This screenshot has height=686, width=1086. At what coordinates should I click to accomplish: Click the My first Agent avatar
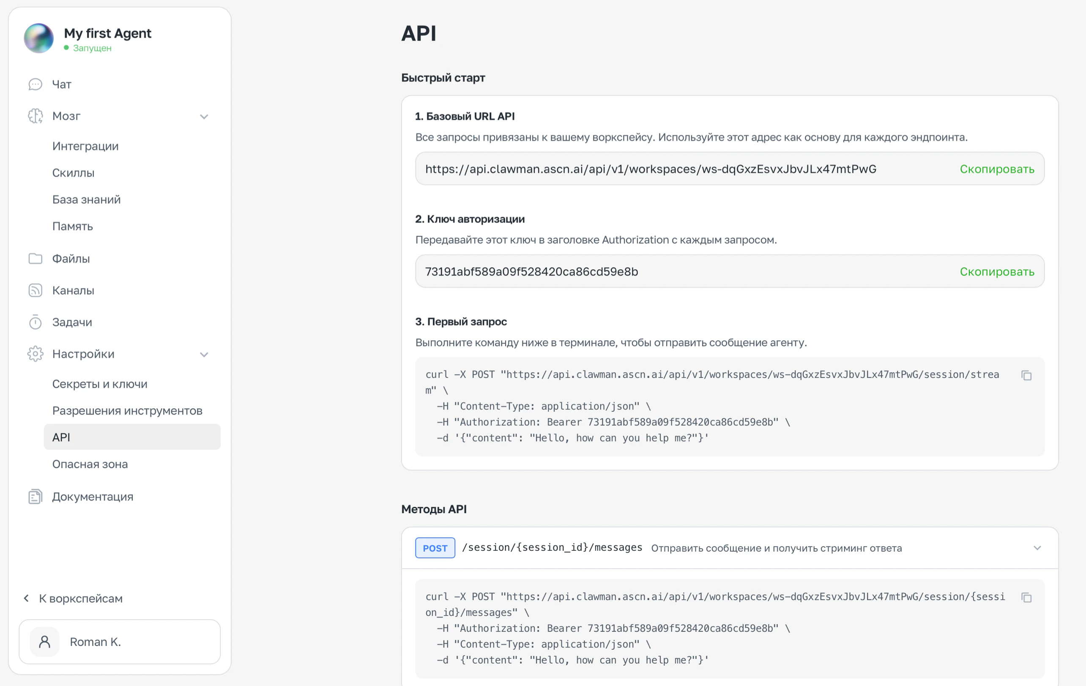pyautogui.click(x=39, y=38)
